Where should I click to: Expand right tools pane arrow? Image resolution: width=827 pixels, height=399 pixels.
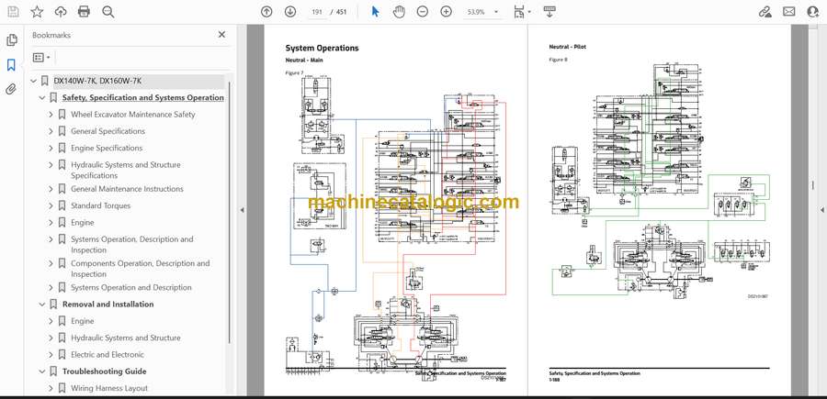coord(821,210)
